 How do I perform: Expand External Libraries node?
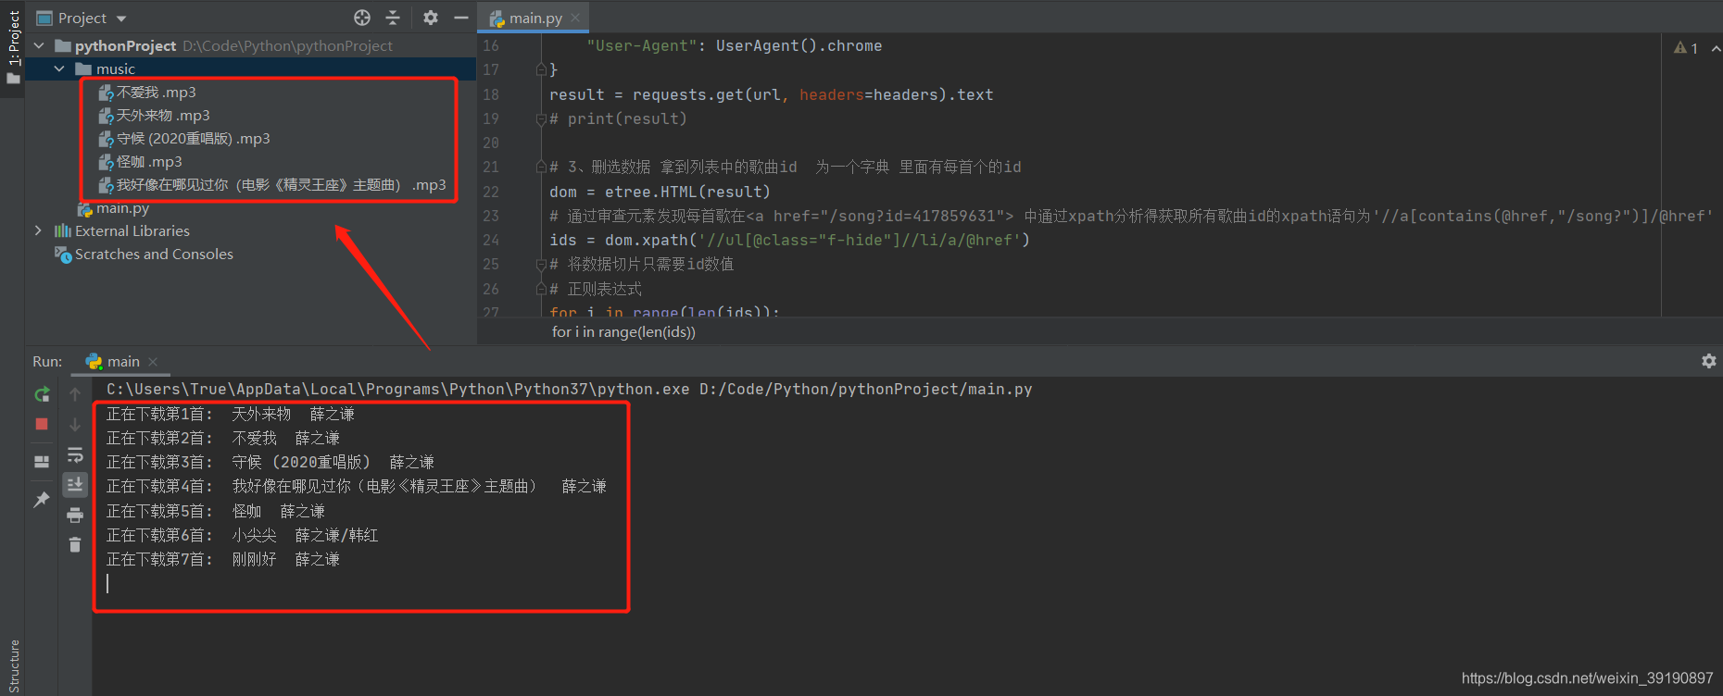[x=38, y=230]
